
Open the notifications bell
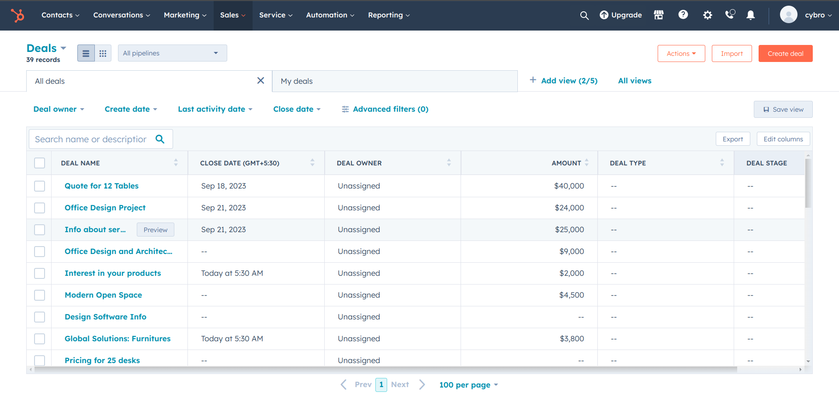point(751,15)
